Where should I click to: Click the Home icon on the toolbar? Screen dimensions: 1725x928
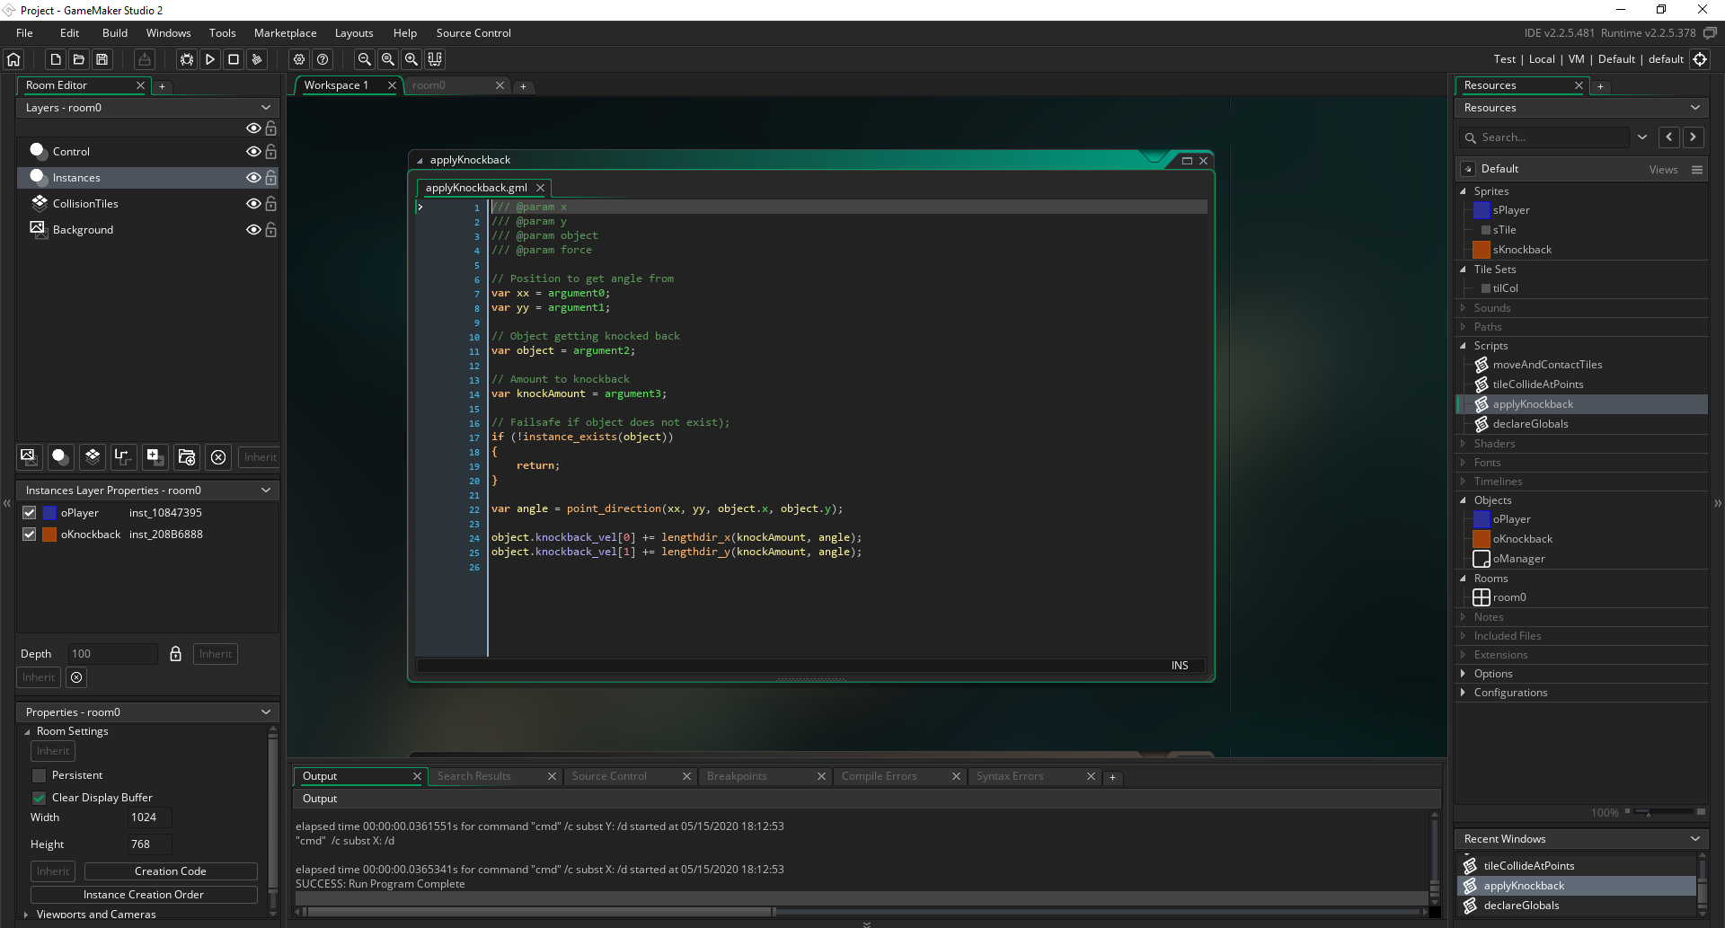click(x=13, y=59)
